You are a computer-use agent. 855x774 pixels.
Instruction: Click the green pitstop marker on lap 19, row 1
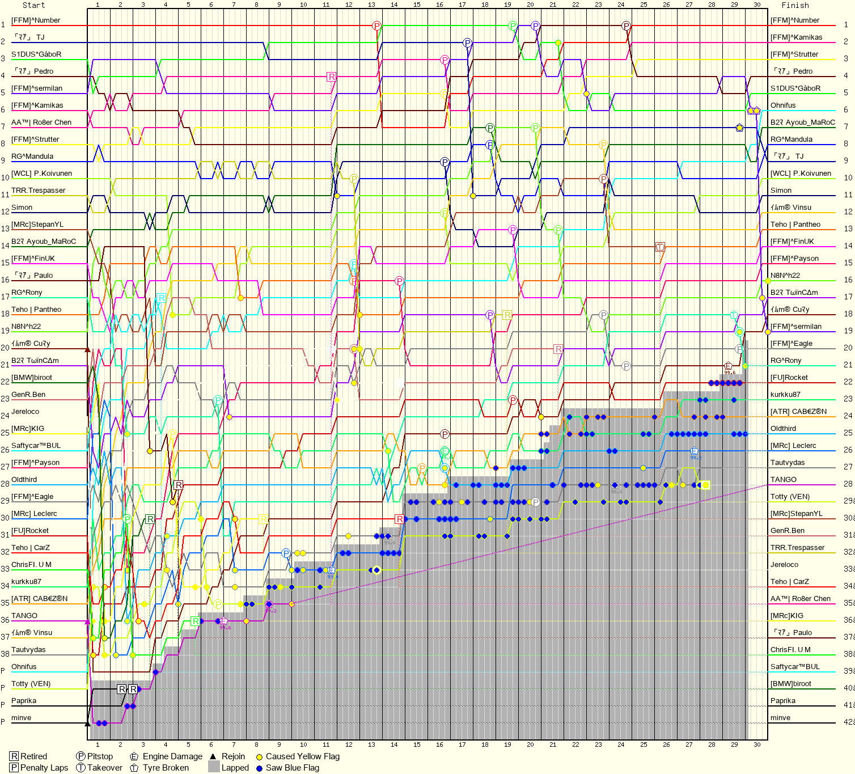pyautogui.click(x=513, y=26)
